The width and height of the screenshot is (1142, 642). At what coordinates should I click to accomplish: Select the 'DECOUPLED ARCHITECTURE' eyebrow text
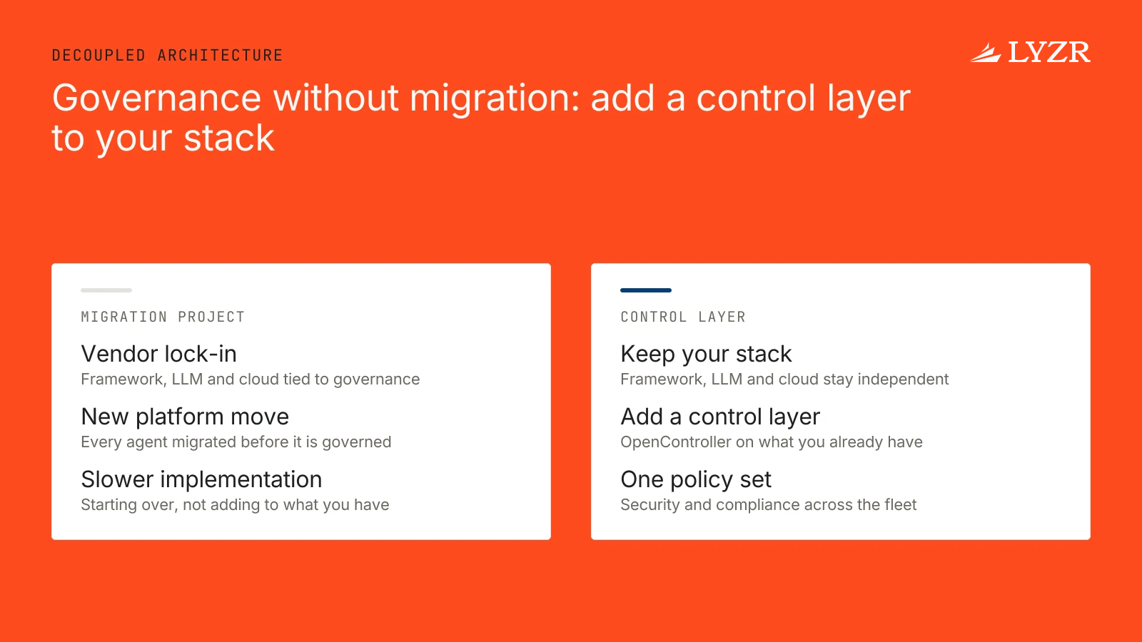[x=167, y=56]
